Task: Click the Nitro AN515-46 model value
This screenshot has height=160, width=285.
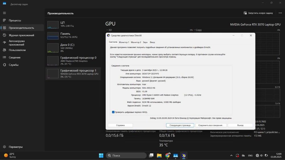Action: (x=149, y=88)
